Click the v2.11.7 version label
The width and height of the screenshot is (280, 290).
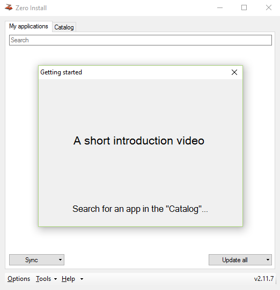[x=264, y=279]
